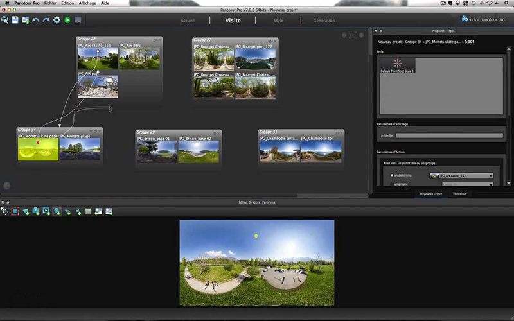This screenshot has height=321, width=514.
Task: Open the JPG_Aix casino_151 panorama dropdown
Action: tap(461, 176)
